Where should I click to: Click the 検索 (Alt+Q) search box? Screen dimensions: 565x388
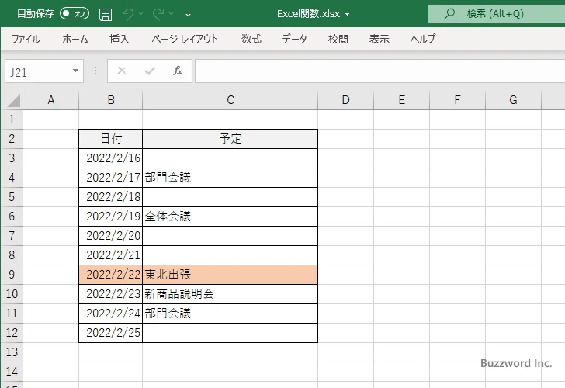[x=497, y=14]
